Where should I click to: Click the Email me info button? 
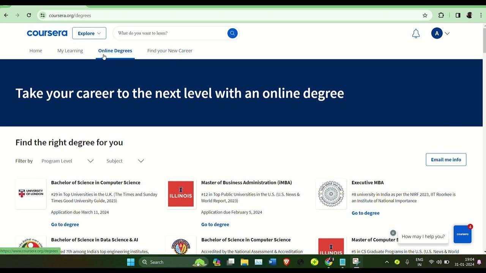point(446,160)
